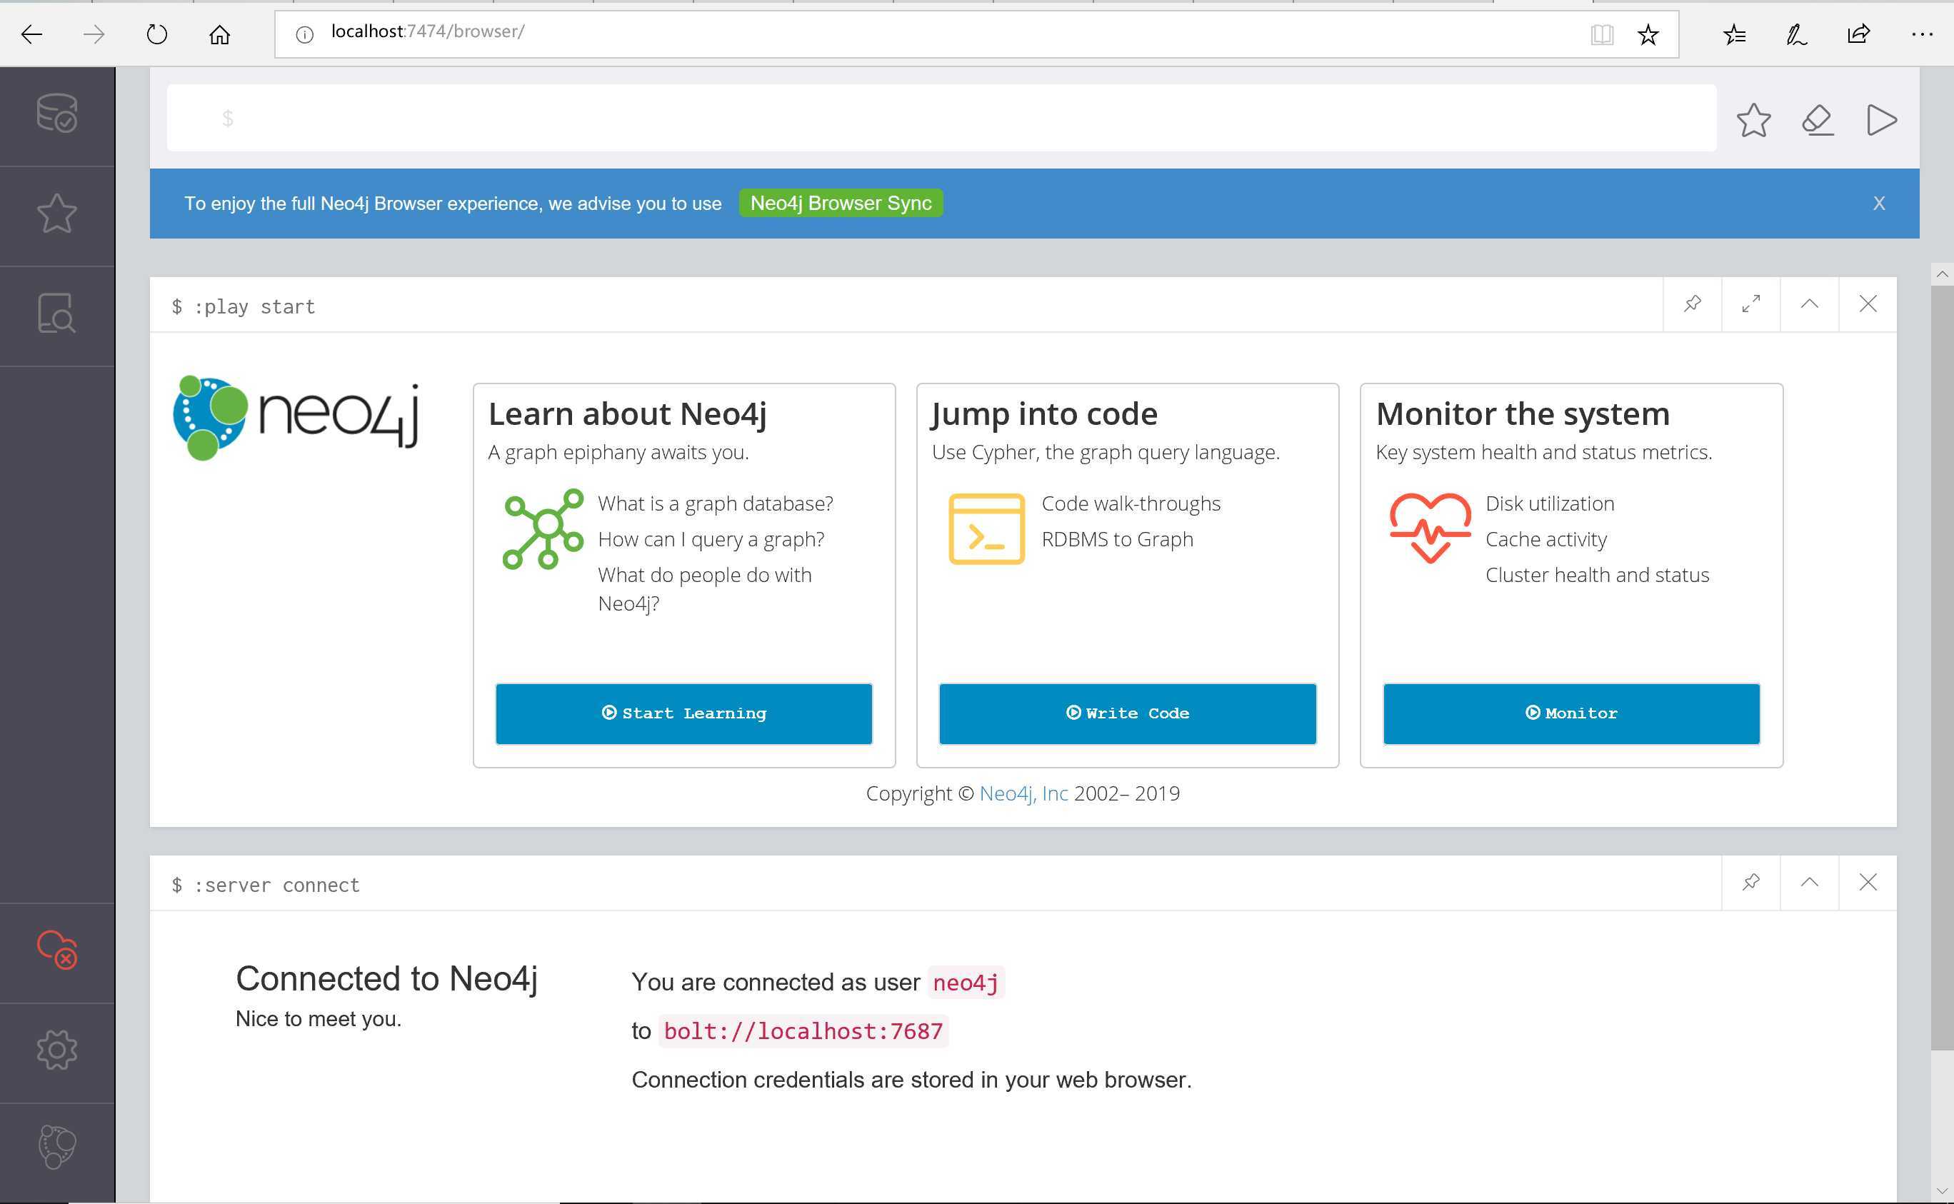The image size is (1954, 1204).
Task: Expand :play start frame to fullscreen
Action: tap(1751, 304)
